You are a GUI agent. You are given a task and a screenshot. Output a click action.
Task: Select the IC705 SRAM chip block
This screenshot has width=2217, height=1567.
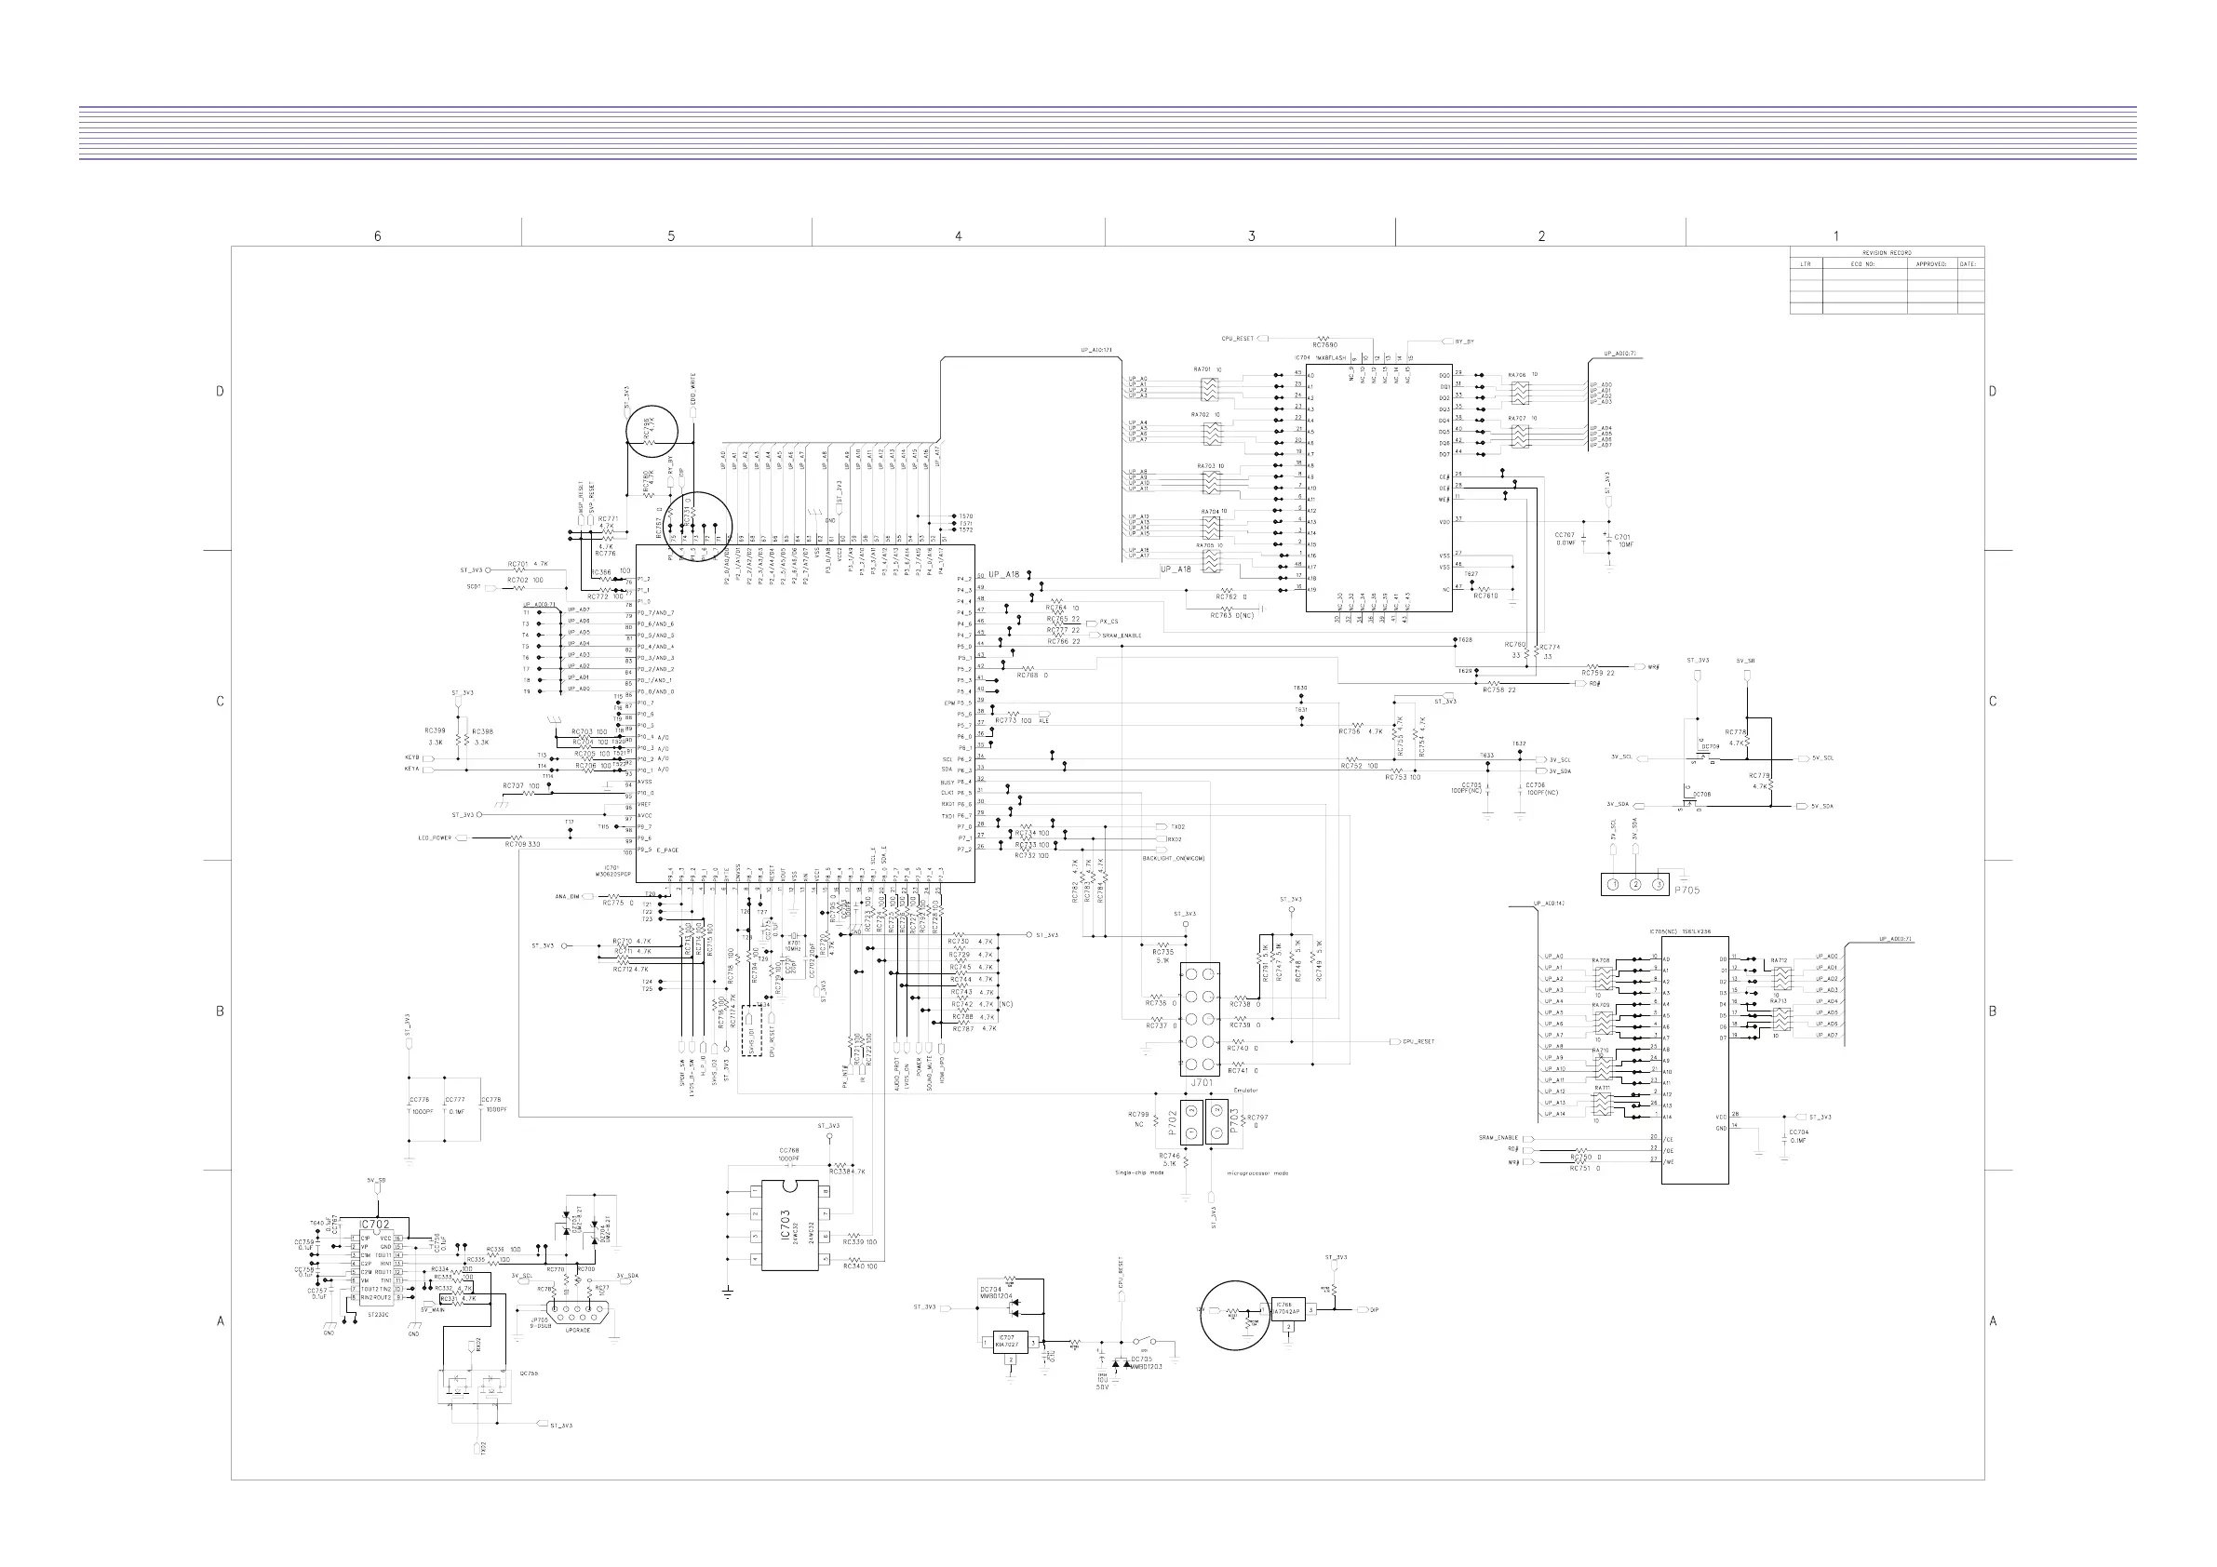click(x=1695, y=1059)
